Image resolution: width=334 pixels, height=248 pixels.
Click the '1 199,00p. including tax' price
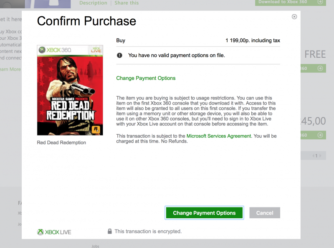[x=253, y=41]
